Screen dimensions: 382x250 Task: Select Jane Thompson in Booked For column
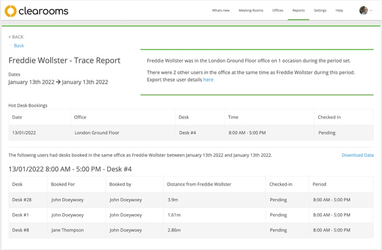point(67,230)
